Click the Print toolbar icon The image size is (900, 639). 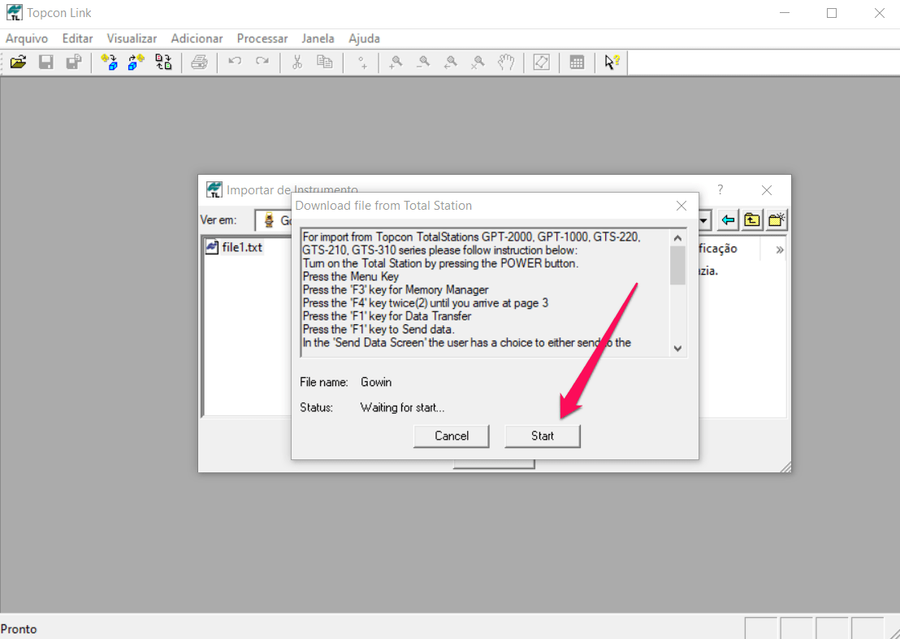pyautogui.click(x=199, y=62)
